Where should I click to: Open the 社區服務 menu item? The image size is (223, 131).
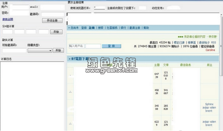112,28
